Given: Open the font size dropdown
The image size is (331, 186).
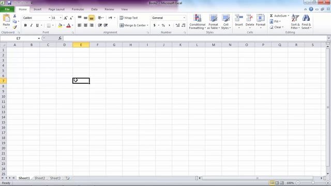Looking at the screenshot, I should [61, 18].
